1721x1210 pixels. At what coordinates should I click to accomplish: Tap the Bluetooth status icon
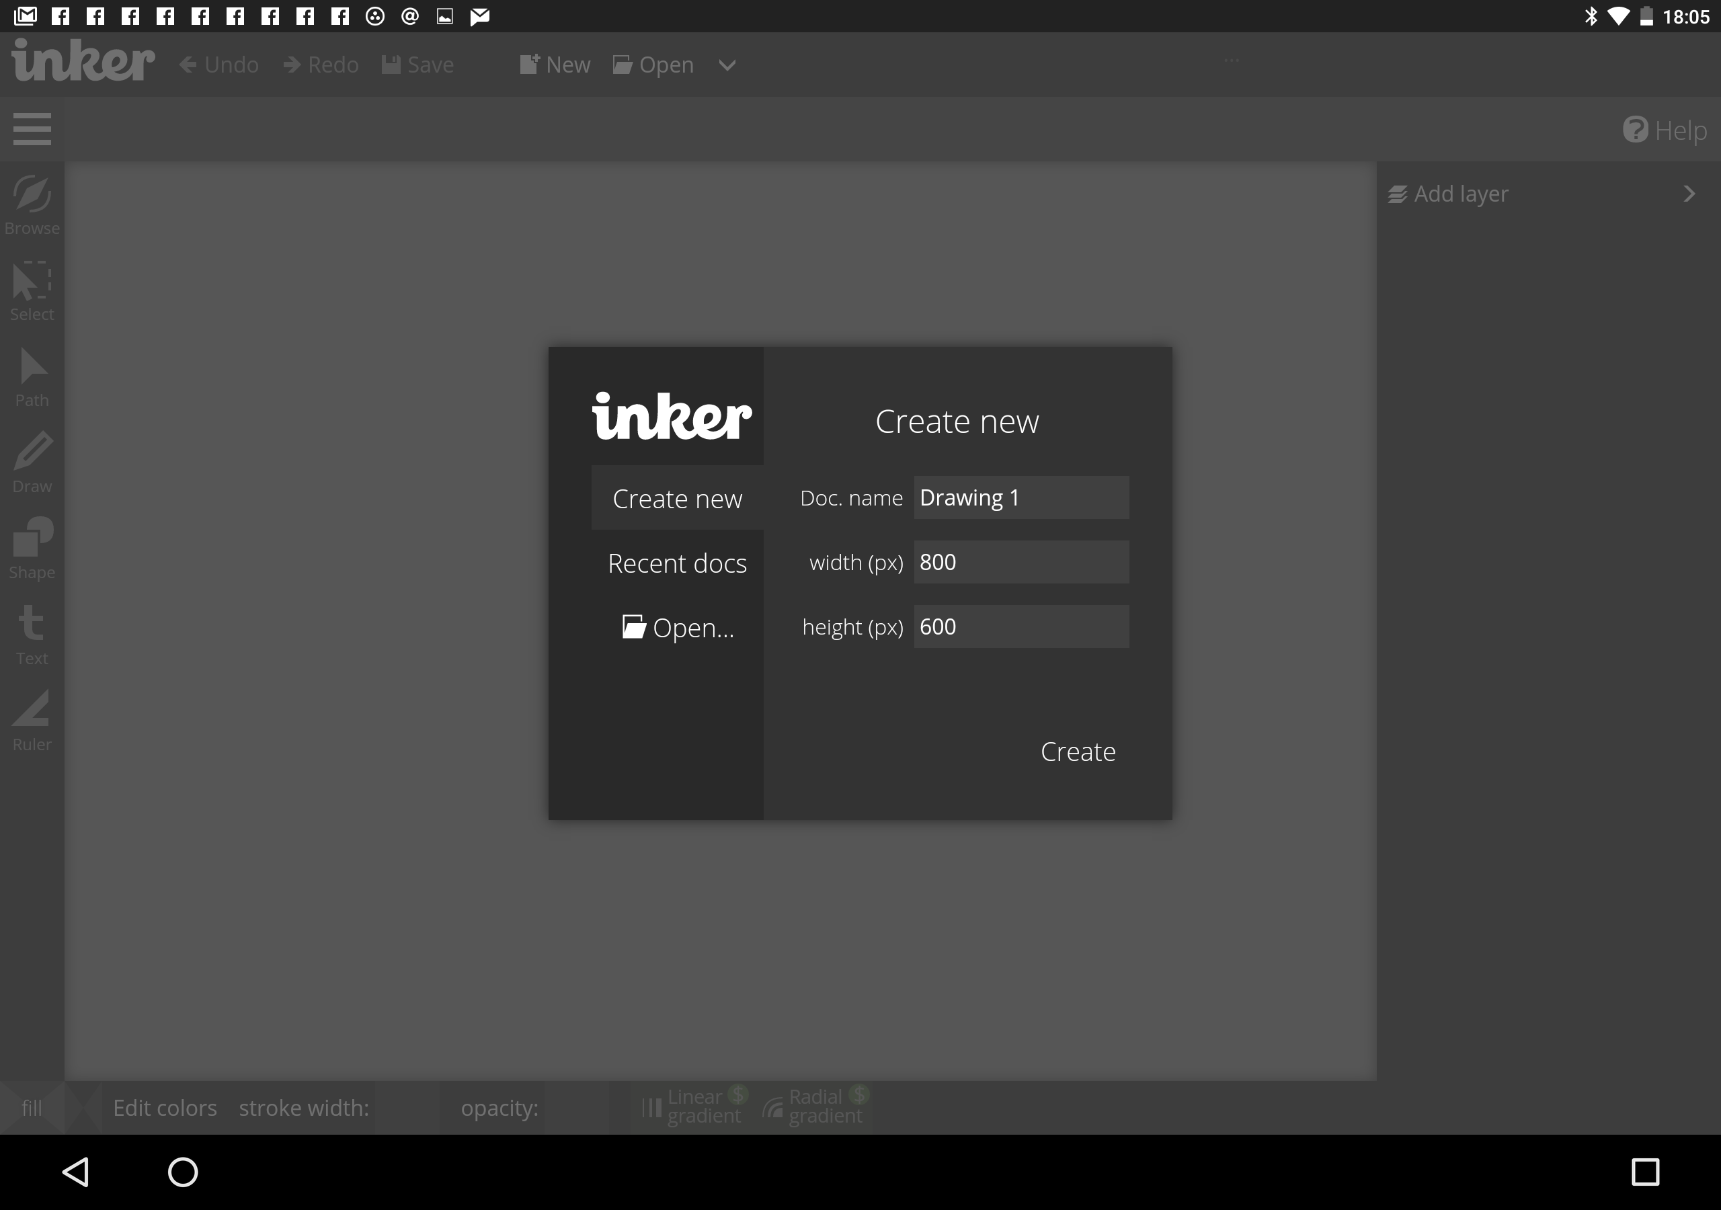tap(1591, 17)
